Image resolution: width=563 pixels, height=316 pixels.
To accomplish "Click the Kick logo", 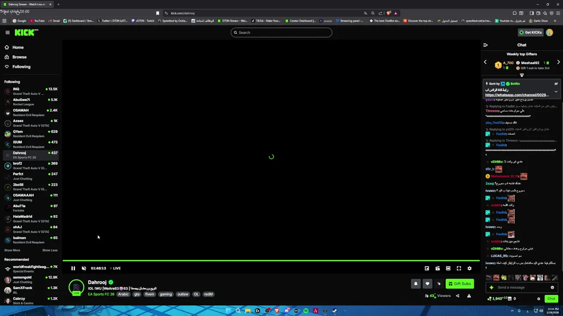I will 26,32.
